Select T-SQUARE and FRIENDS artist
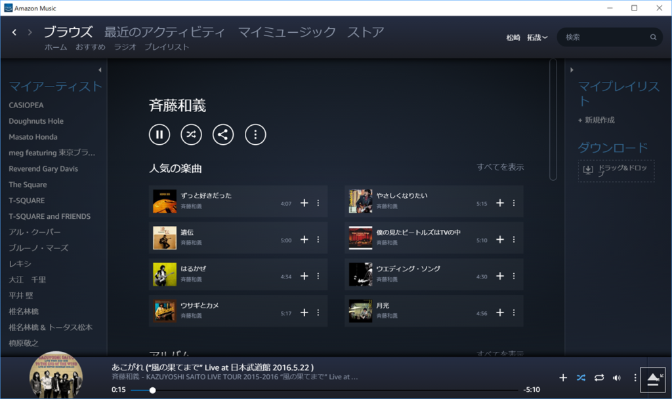This screenshot has width=672, height=399. 50,216
